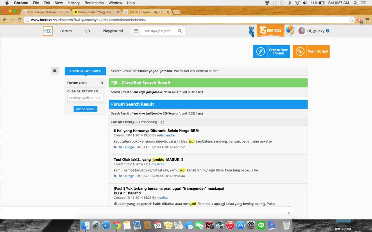Click the magnifier search icon in Kaskus header
Viewport: 372px width, 232px height.
(180, 31)
